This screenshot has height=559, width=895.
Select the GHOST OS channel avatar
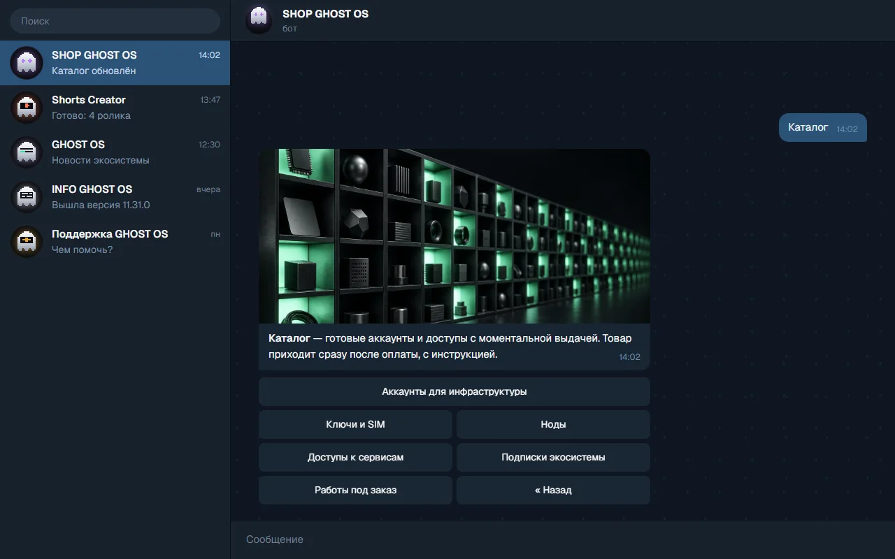(x=27, y=152)
